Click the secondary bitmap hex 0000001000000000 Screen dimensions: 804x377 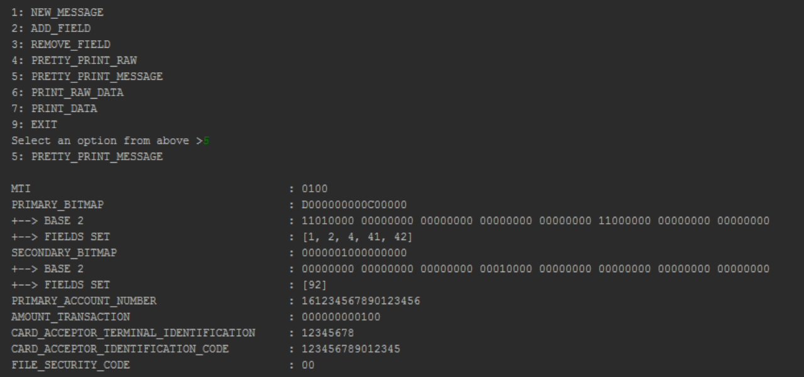point(354,253)
